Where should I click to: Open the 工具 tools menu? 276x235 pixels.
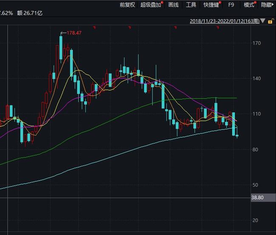point(191,5)
